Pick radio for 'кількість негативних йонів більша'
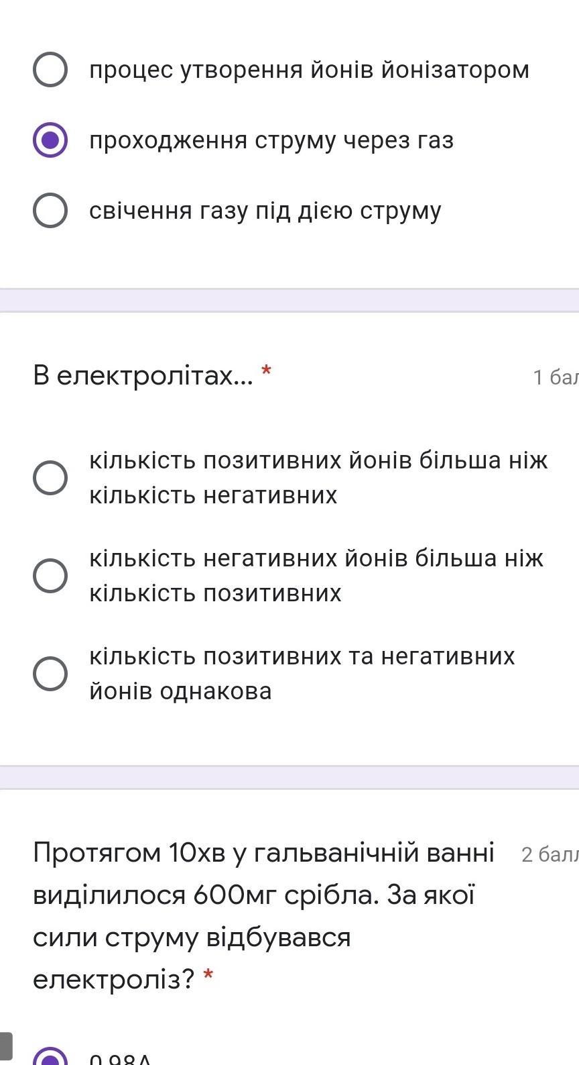This screenshot has height=1065, width=579. click(x=50, y=576)
